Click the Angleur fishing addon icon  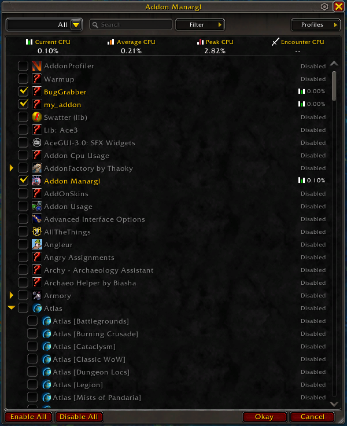click(36, 244)
